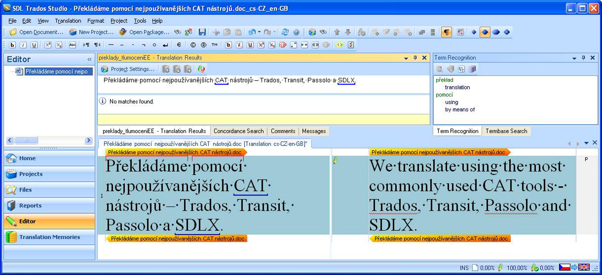The image size is (602, 275).
Task: Click the yellow highlighted tag icon
Action: tap(340, 45)
